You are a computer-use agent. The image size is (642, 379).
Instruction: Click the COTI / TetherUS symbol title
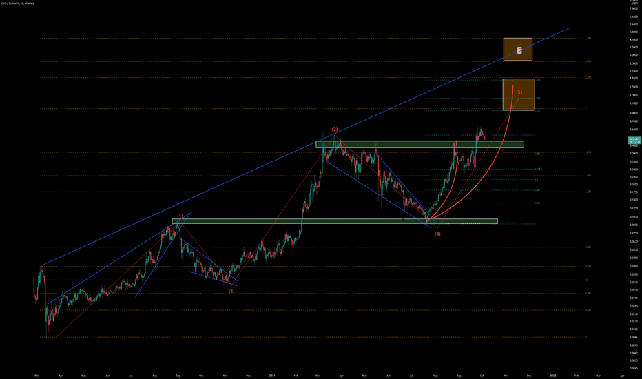[x=18, y=3]
